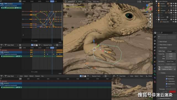Image resolution: width=177 pixels, height=100 pixels.
Task: Click the Step value field in Motion Paths
Action: 171,59
